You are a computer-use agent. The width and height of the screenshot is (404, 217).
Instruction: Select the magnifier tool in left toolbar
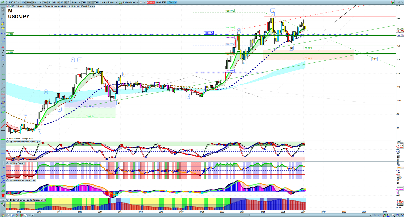tap(3, 14)
